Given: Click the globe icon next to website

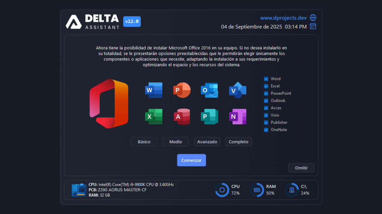Looking at the screenshot, I should point(313,18).
